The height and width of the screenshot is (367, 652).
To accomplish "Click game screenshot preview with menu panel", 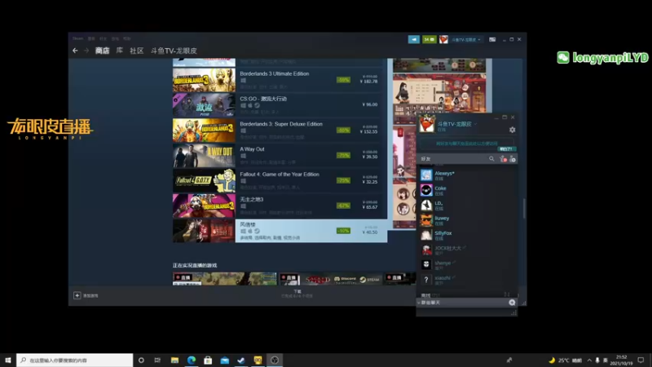I will [x=439, y=93].
